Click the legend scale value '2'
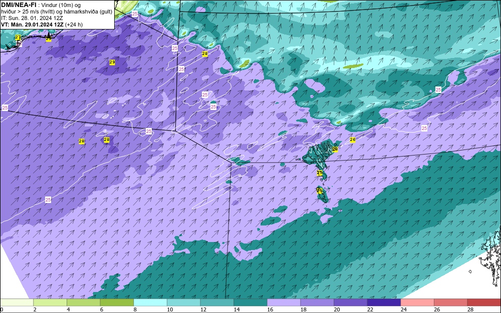 click(35, 309)
